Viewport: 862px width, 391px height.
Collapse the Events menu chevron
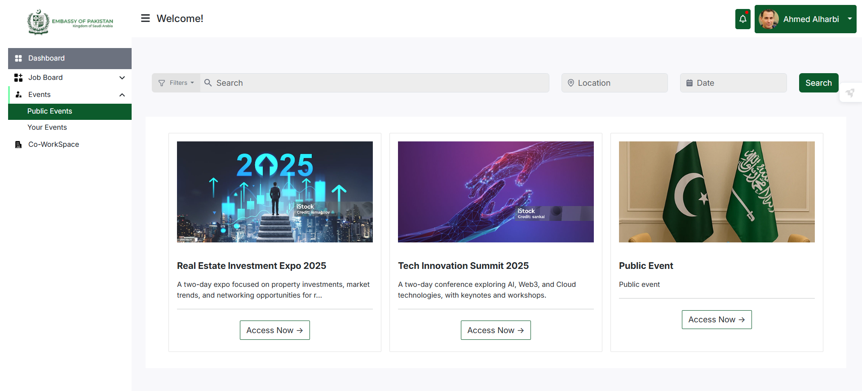click(122, 95)
